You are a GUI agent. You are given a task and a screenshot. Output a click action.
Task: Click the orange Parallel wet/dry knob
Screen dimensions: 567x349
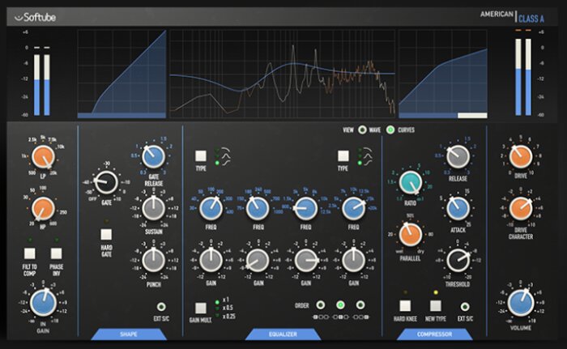click(x=411, y=234)
